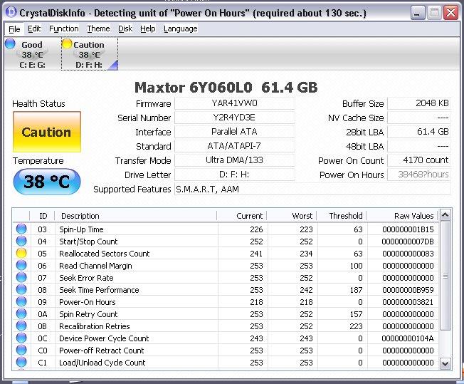Click status orb for Spin Retry Count
This screenshot has height=384, width=464.
pyautogui.click(x=21, y=313)
